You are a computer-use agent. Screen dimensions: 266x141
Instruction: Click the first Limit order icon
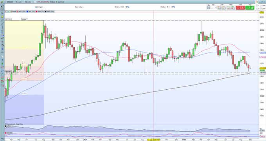[219, 8]
